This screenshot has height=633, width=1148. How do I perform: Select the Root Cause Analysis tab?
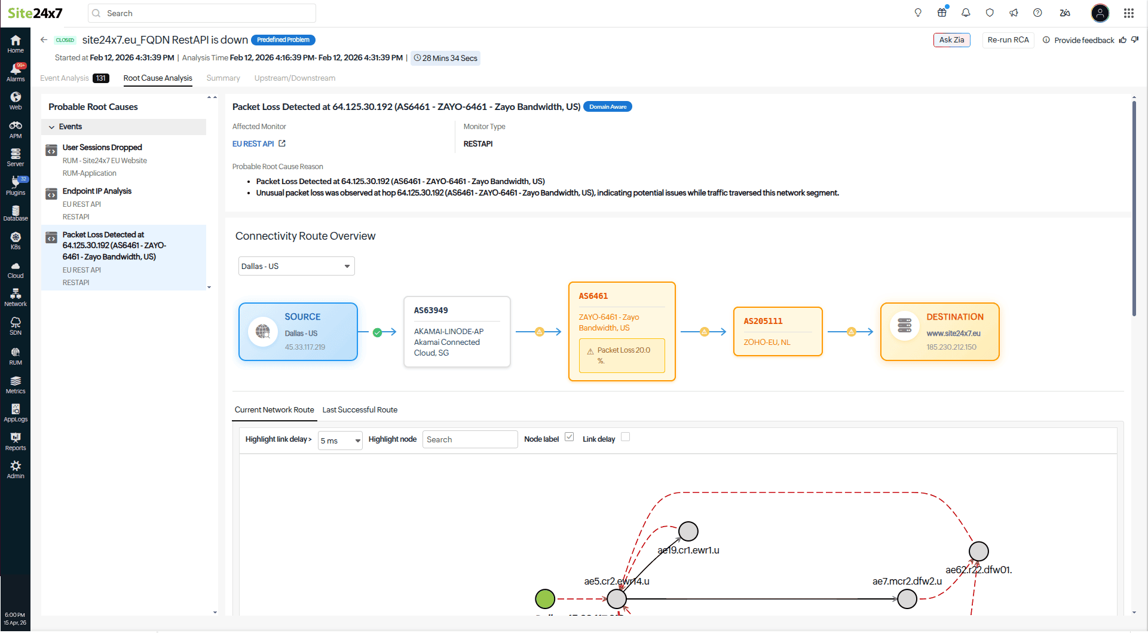point(158,78)
